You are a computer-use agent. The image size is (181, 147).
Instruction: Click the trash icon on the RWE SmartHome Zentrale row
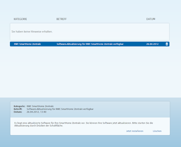click(x=167, y=44)
